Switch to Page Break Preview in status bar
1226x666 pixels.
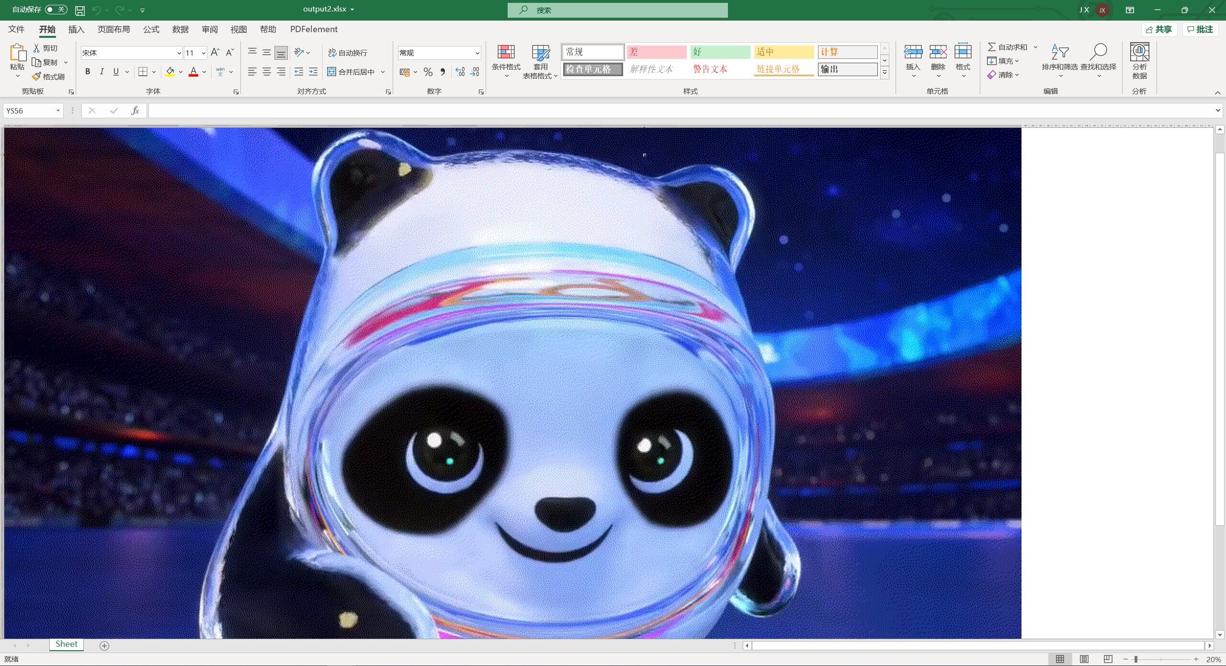[x=1108, y=659]
